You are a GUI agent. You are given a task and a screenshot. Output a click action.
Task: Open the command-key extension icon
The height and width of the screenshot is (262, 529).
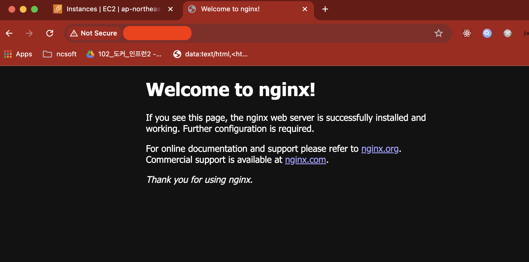tap(508, 33)
